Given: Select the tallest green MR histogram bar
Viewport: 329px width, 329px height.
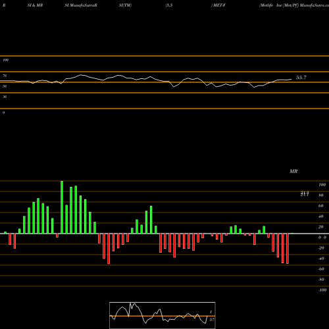Looking at the screenshot, I should [62, 207].
